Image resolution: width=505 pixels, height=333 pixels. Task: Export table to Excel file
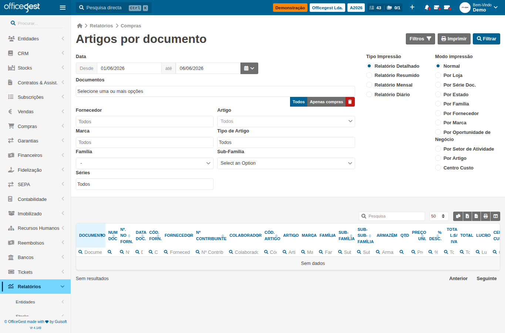pos(467,216)
